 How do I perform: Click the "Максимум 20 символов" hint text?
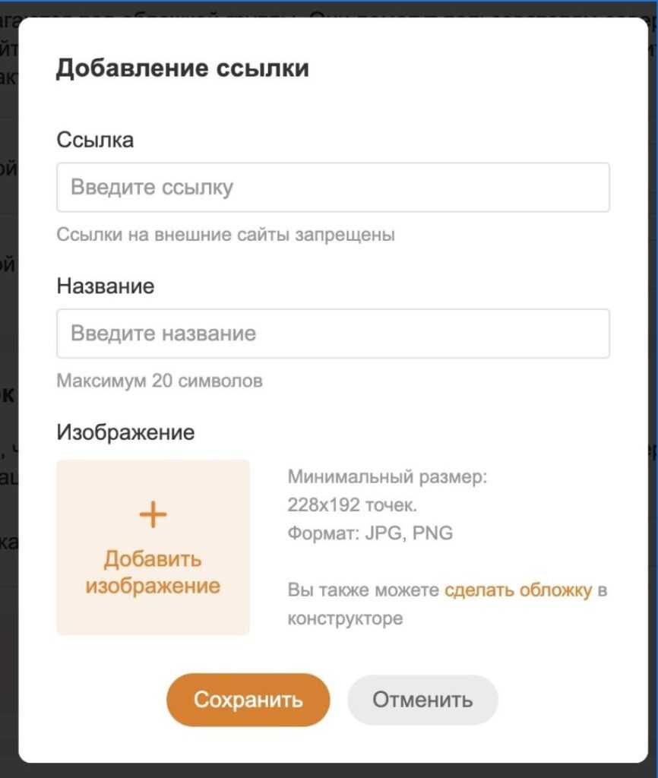[x=160, y=380]
